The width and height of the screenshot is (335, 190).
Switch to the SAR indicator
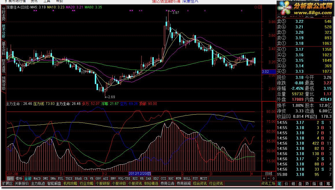pos(149,178)
